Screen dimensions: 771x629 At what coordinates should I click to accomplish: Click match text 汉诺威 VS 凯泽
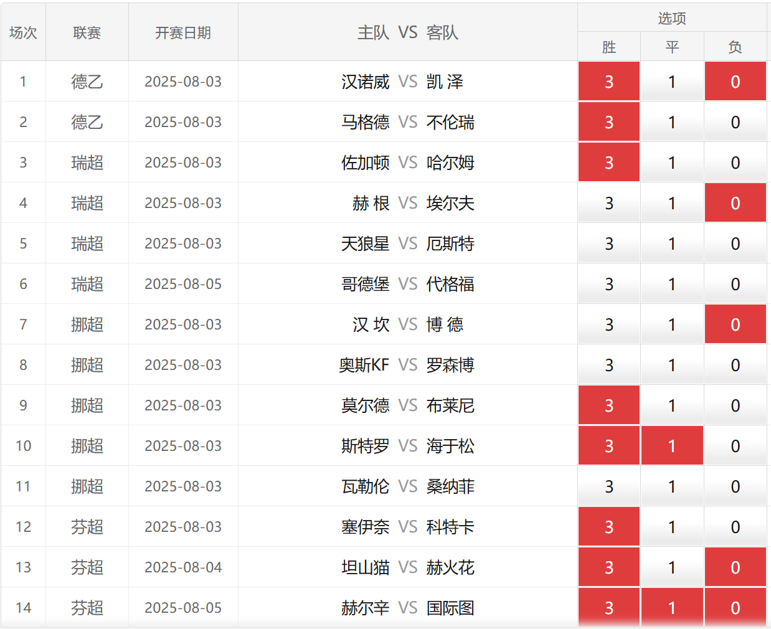click(x=402, y=82)
